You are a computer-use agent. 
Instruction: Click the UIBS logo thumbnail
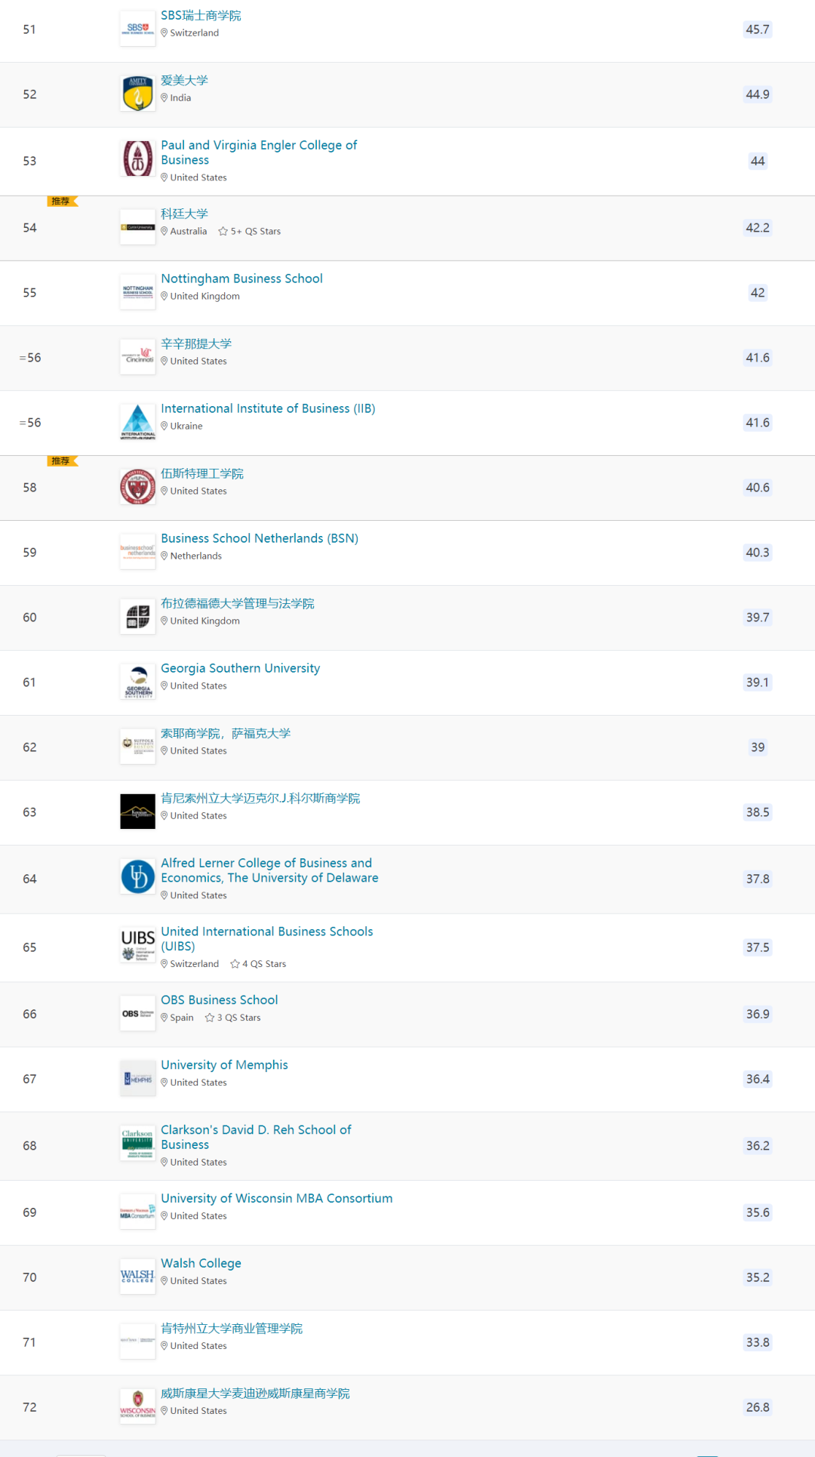point(138,946)
